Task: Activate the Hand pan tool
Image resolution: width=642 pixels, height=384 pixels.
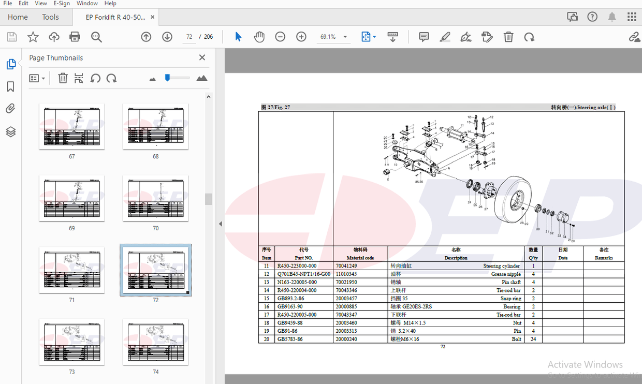Action: coord(259,37)
